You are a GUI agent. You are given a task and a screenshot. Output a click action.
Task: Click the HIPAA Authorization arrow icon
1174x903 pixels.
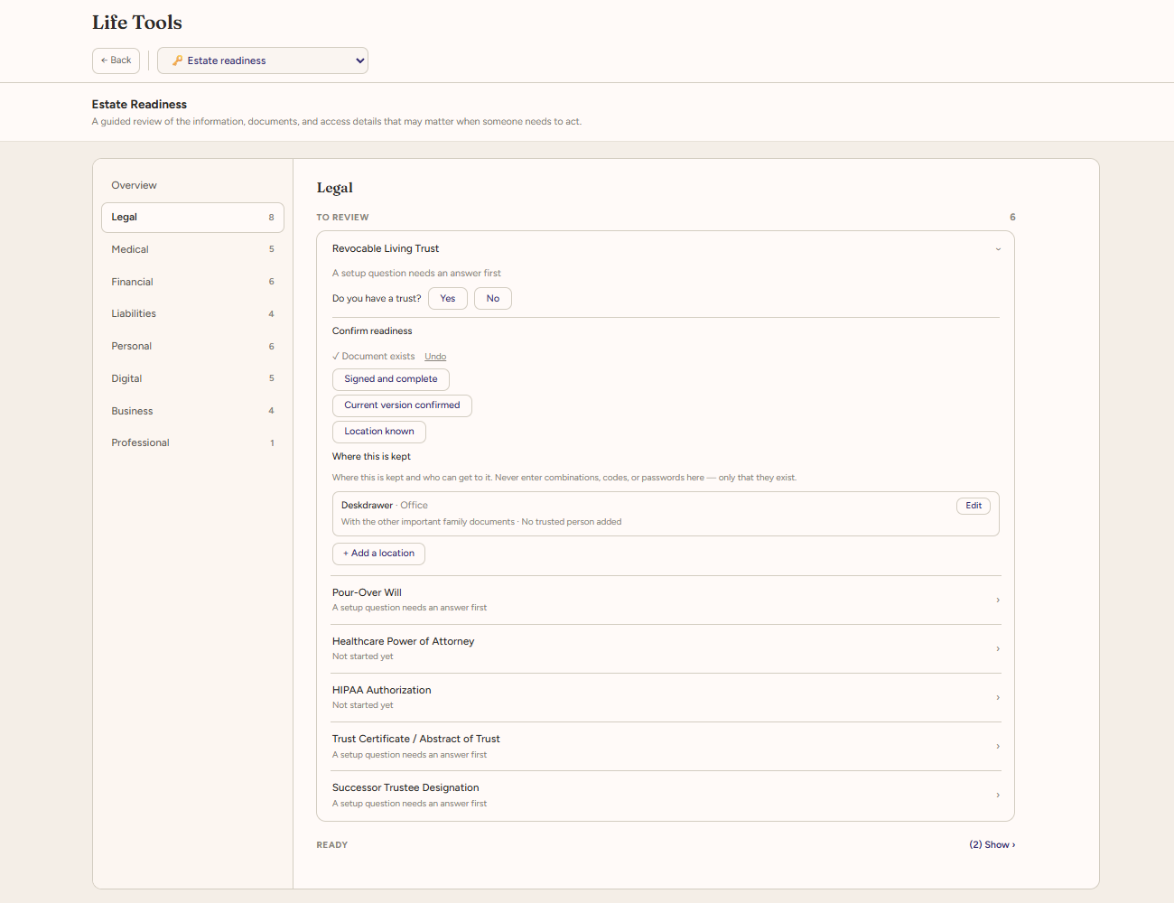pyautogui.click(x=998, y=697)
